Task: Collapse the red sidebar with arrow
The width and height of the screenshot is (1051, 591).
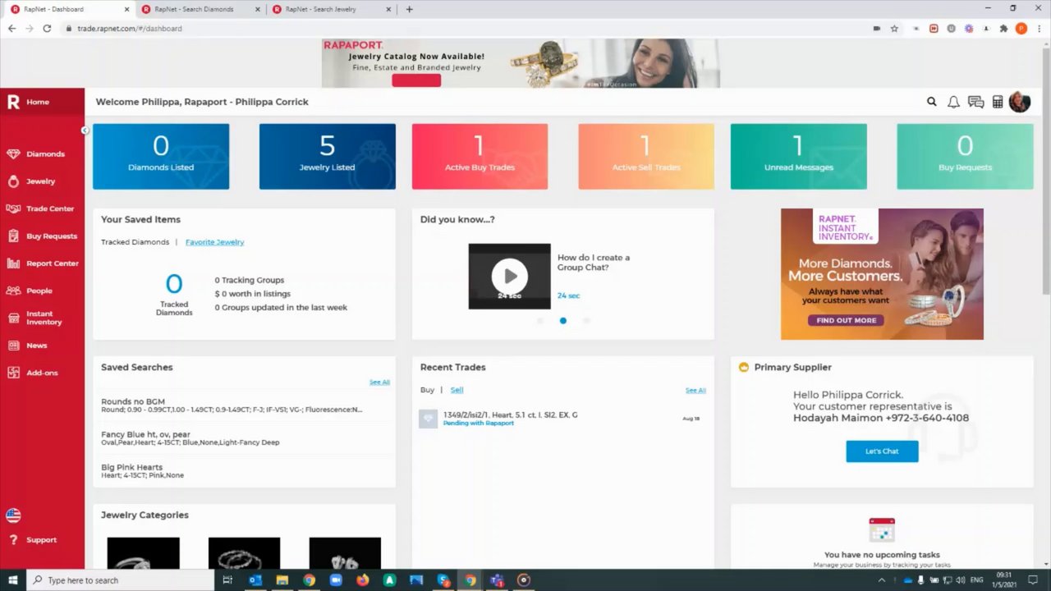Action: coord(85,131)
